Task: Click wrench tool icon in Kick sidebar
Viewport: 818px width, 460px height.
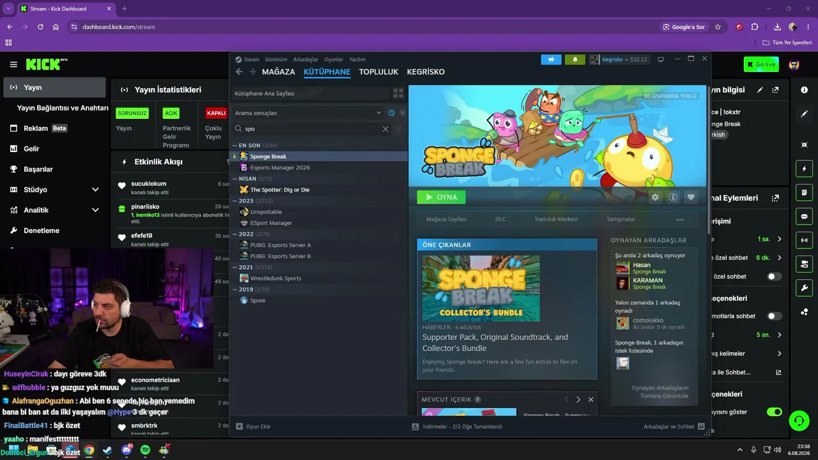Action: coord(804,287)
